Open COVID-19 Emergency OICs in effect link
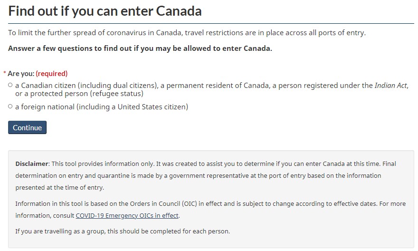 pyautogui.click(x=127, y=216)
